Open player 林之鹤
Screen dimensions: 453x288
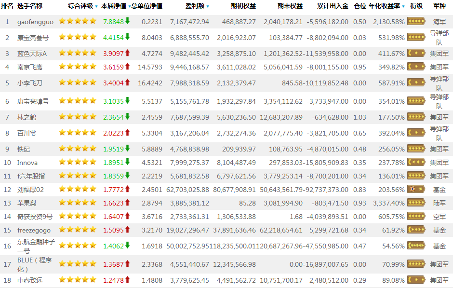click(27, 117)
